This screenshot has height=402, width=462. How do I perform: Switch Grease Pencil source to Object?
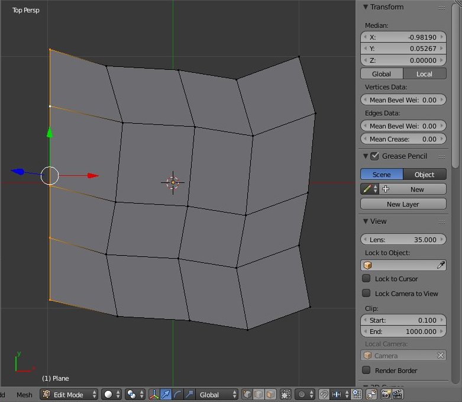(425, 175)
